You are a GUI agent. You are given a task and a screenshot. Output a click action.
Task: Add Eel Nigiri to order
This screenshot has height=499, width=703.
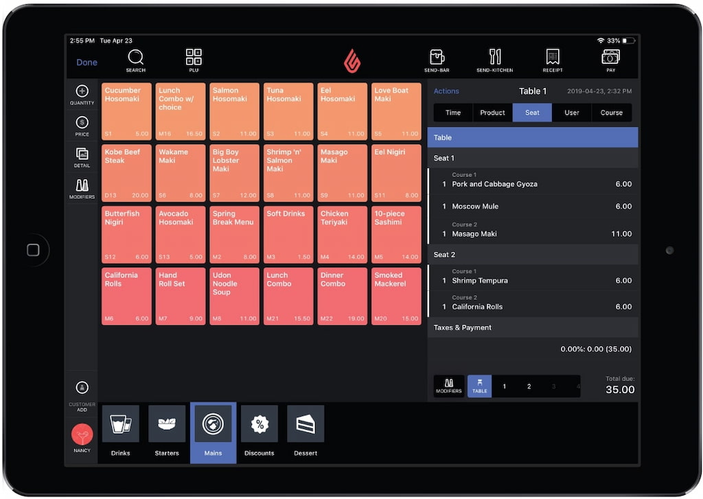tap(396, 173)
